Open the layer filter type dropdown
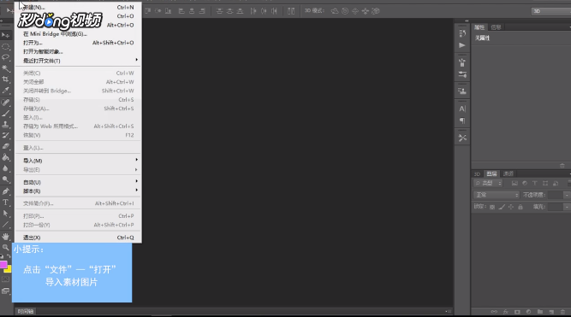571x317 pixels. pyautogui.click(x=488, y=183)
